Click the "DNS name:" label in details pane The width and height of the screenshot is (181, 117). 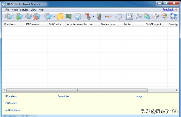[12, 103]
